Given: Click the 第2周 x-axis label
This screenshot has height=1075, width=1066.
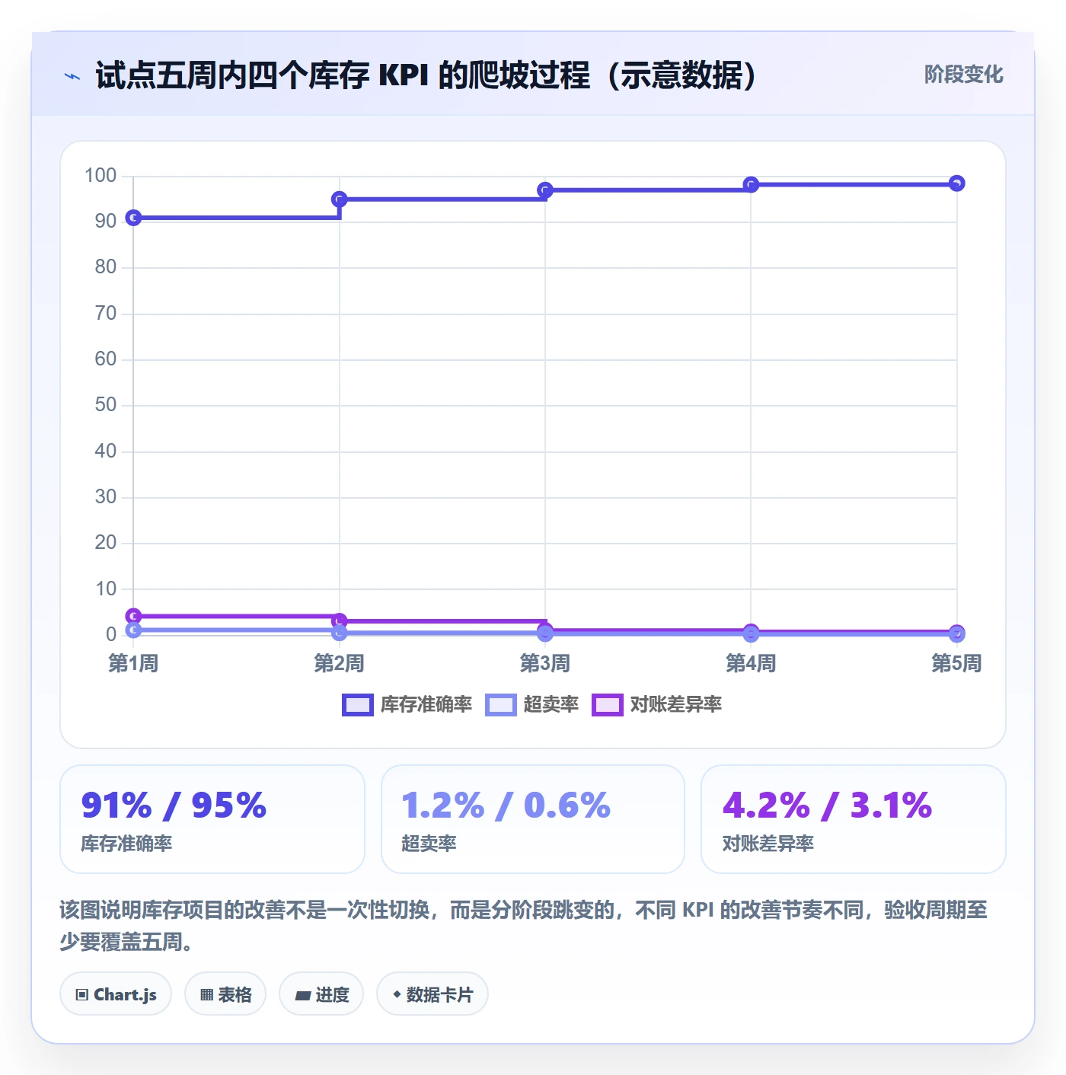Looking at the screenshot, I should pos(340,663).
